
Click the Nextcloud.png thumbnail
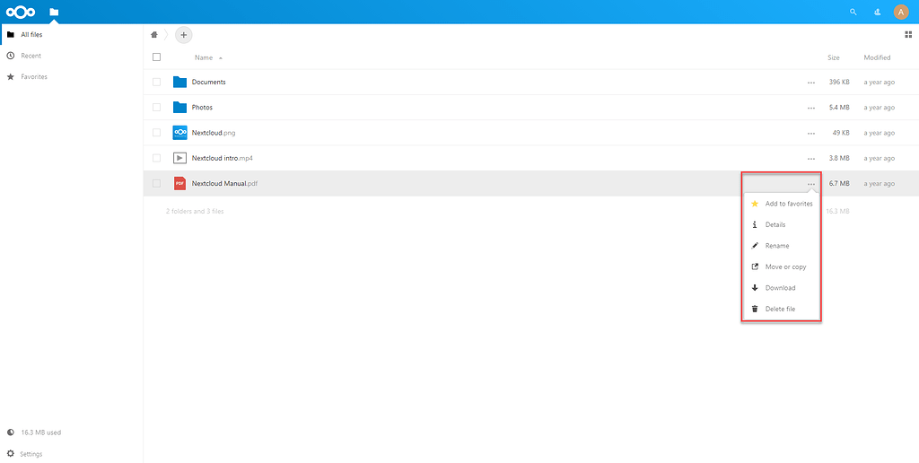(x=179, y=133)
